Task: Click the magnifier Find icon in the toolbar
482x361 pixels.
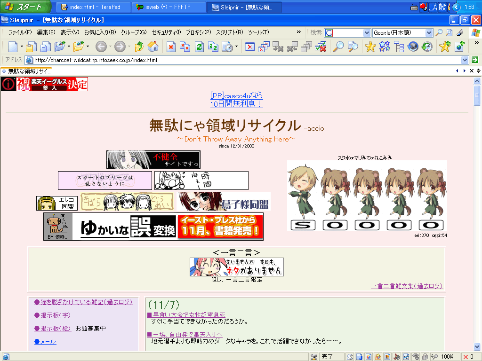Action: click(x=338, y=47)
